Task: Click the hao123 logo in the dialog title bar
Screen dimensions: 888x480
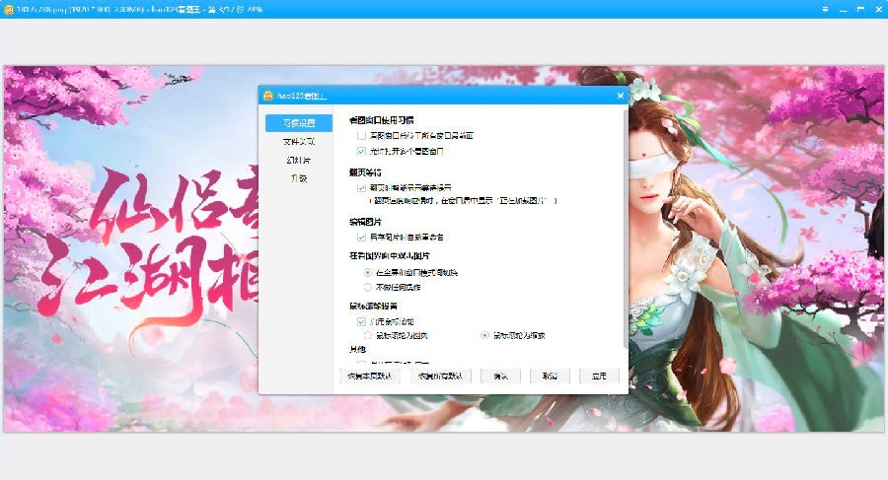Action: click(x=268, y=96)
